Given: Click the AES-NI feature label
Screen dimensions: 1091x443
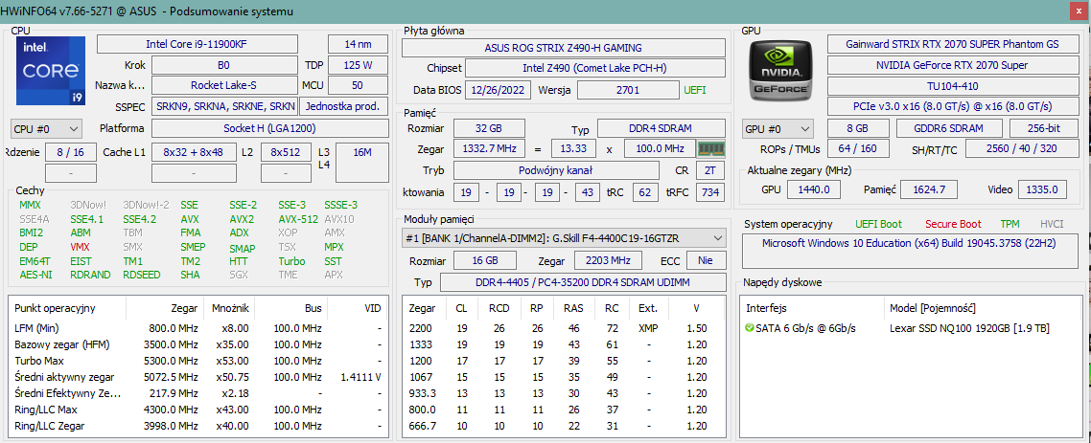Looking at the screenshot, I should point(35,275).
